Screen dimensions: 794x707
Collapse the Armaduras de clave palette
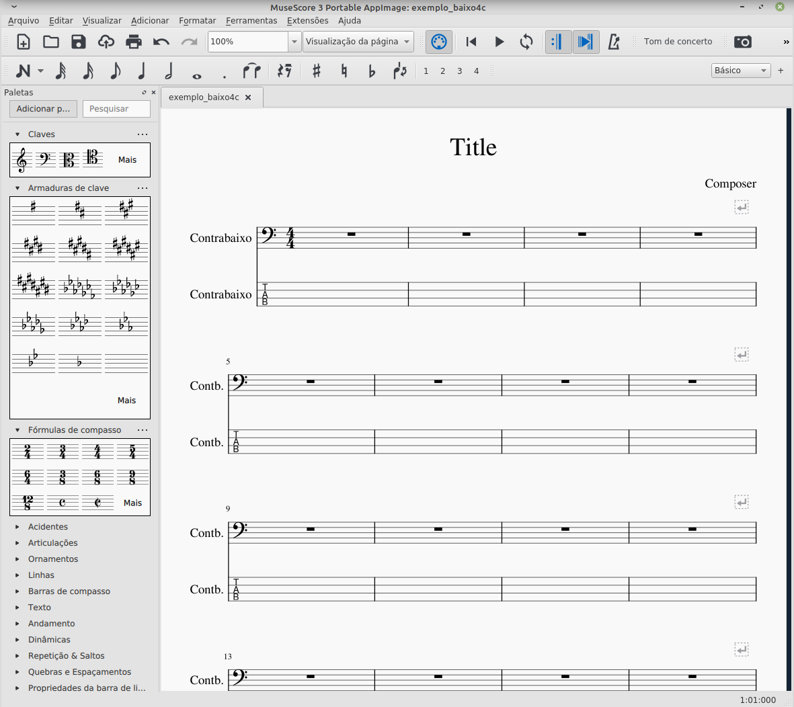pyautogui.click(x=17, y=188)
